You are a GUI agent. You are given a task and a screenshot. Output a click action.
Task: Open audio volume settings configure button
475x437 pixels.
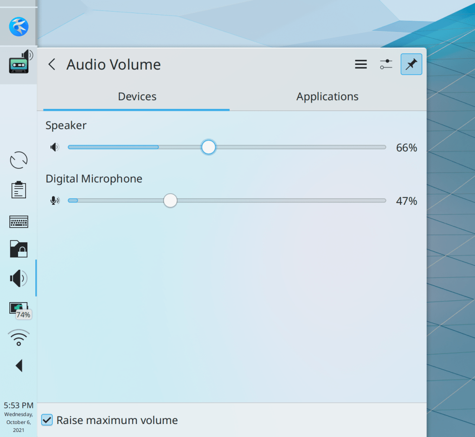tap(386, 64)
